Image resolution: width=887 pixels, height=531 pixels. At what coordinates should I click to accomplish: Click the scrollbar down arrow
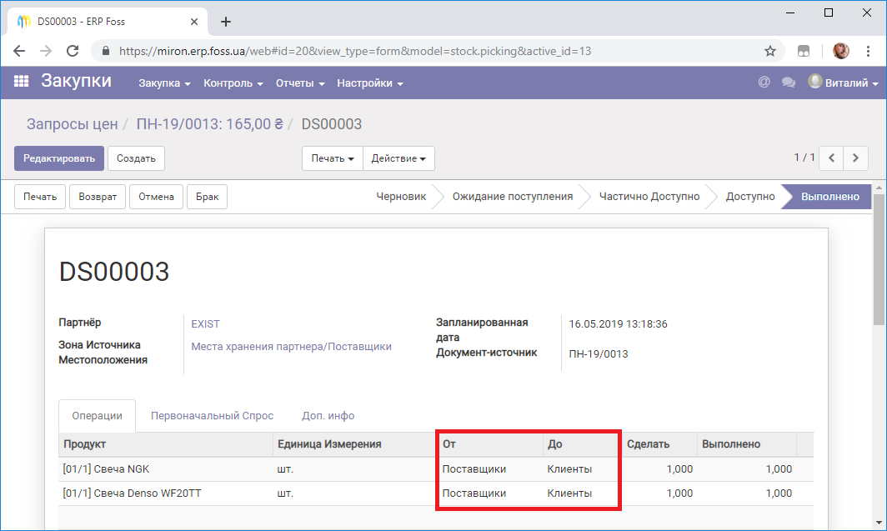[879, 523]
